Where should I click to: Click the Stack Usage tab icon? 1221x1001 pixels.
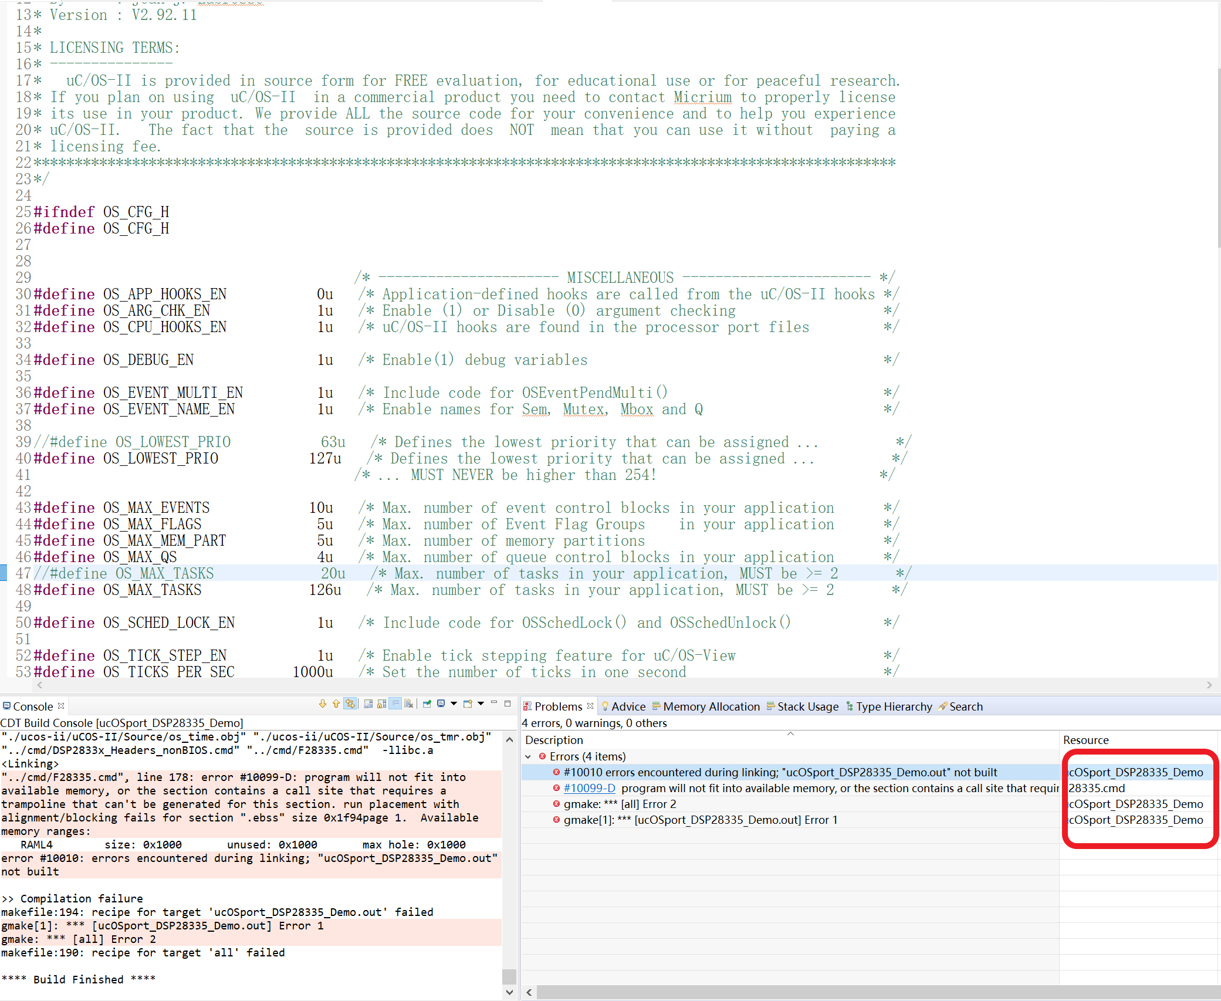771,706
